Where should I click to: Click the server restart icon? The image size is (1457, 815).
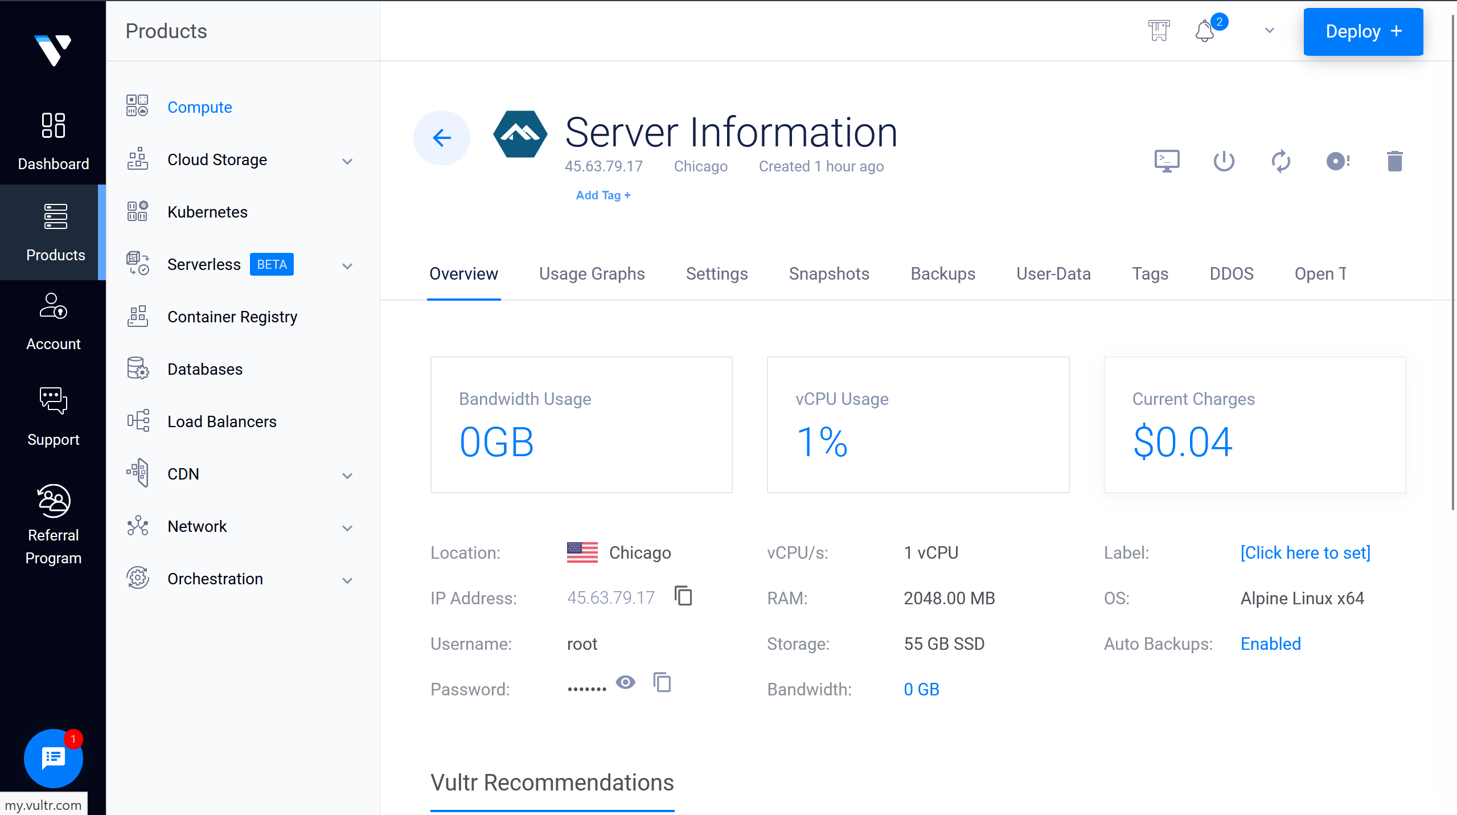click(x=1280, y=161)
